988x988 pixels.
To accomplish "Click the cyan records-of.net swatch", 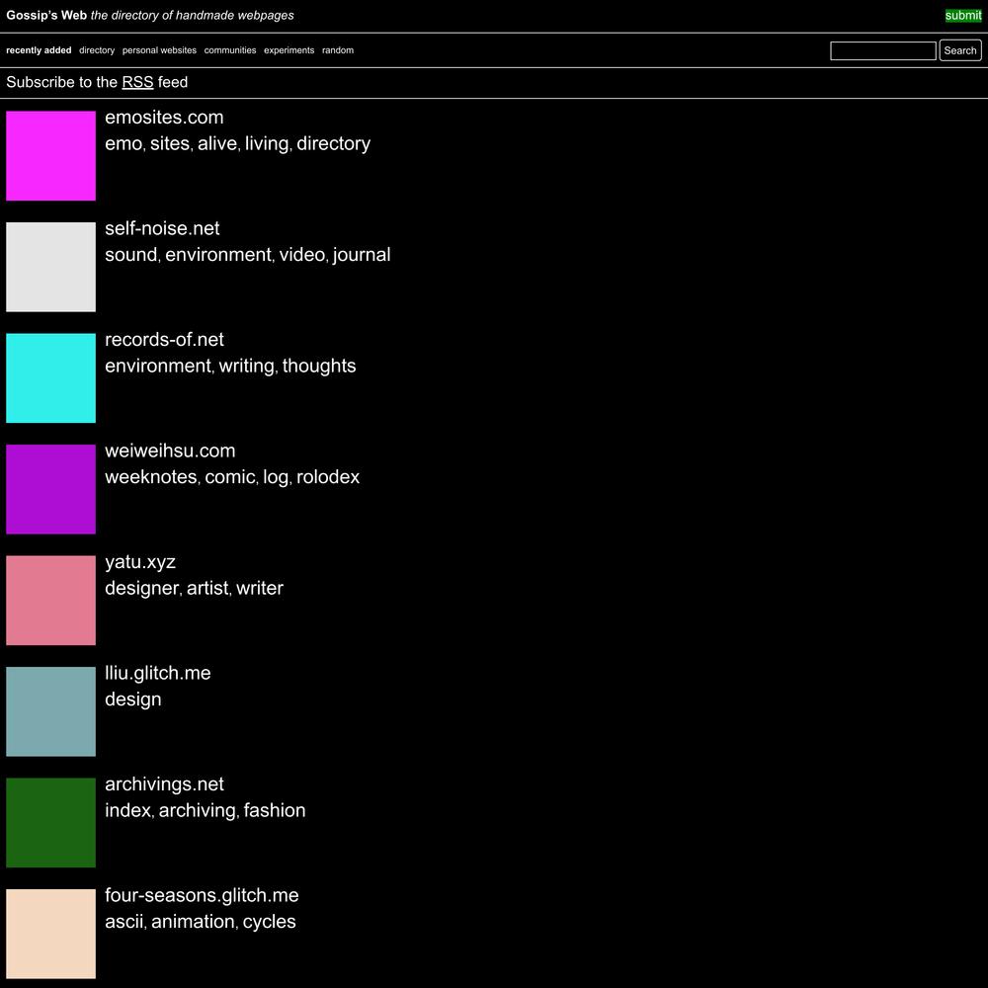I will (x=51, y=378).
